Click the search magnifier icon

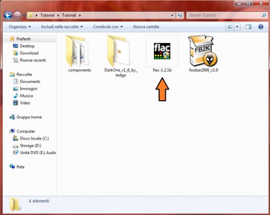264,16
